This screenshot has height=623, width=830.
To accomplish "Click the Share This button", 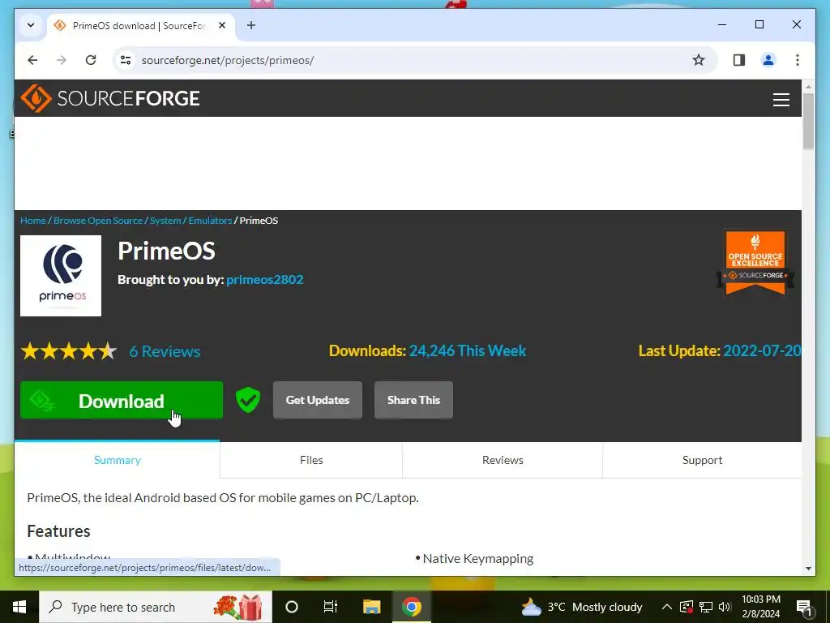I will click(x=413, y=400).
